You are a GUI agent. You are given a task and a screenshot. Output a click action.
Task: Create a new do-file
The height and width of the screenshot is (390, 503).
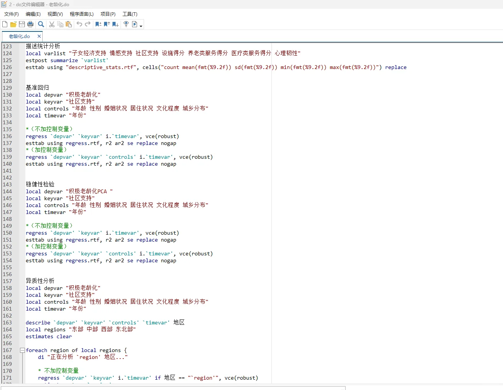pos(5,24)
